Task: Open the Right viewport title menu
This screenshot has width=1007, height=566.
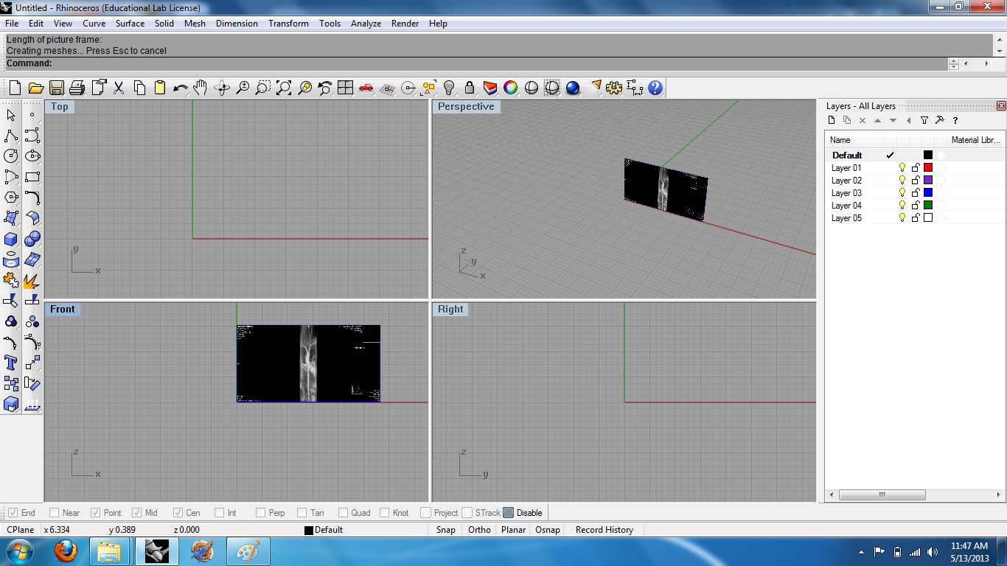Action: coord(450,309)
